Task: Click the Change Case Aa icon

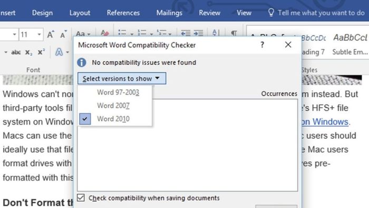Action: (x=80, y=34)
